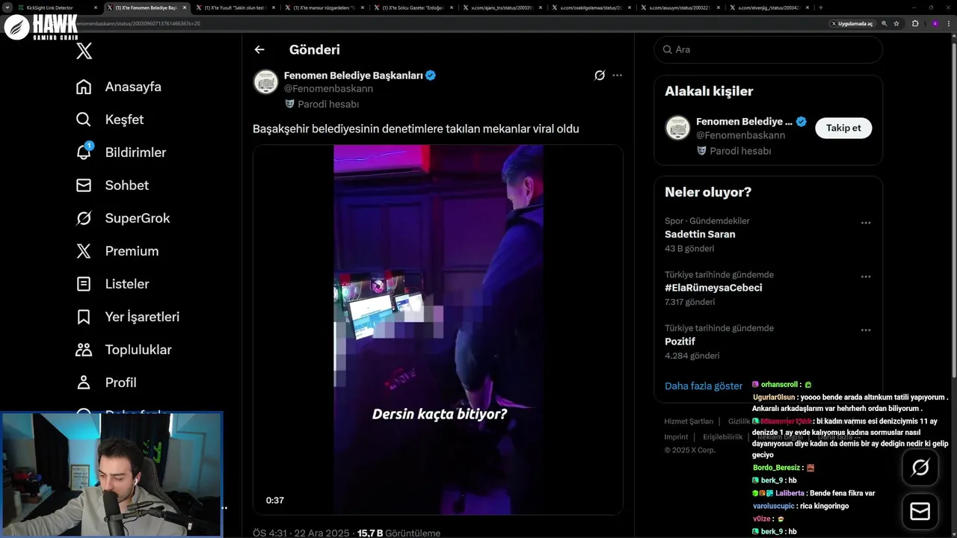The width and height of the screenshot is (957, 538).
Task: Go back with the Gönderi arrow
Action: (x=259, y=49)
